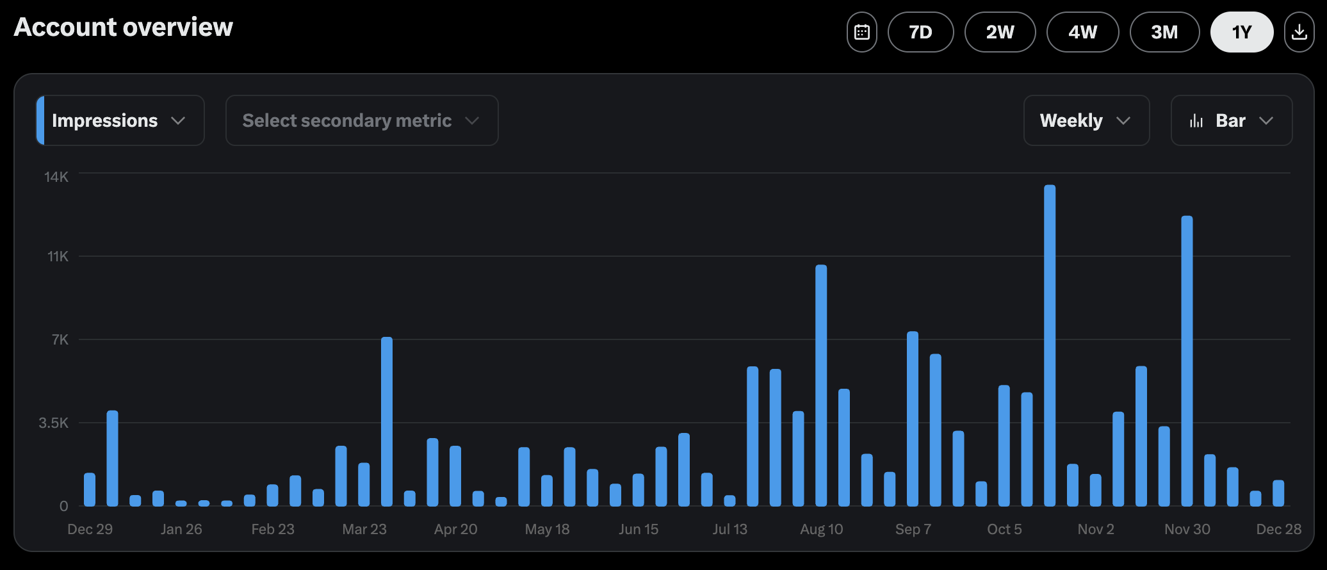Viewport: 1327px width, 570px height.
Task: Click the Aug 10 bar in the chart
Action: (821, 386)
